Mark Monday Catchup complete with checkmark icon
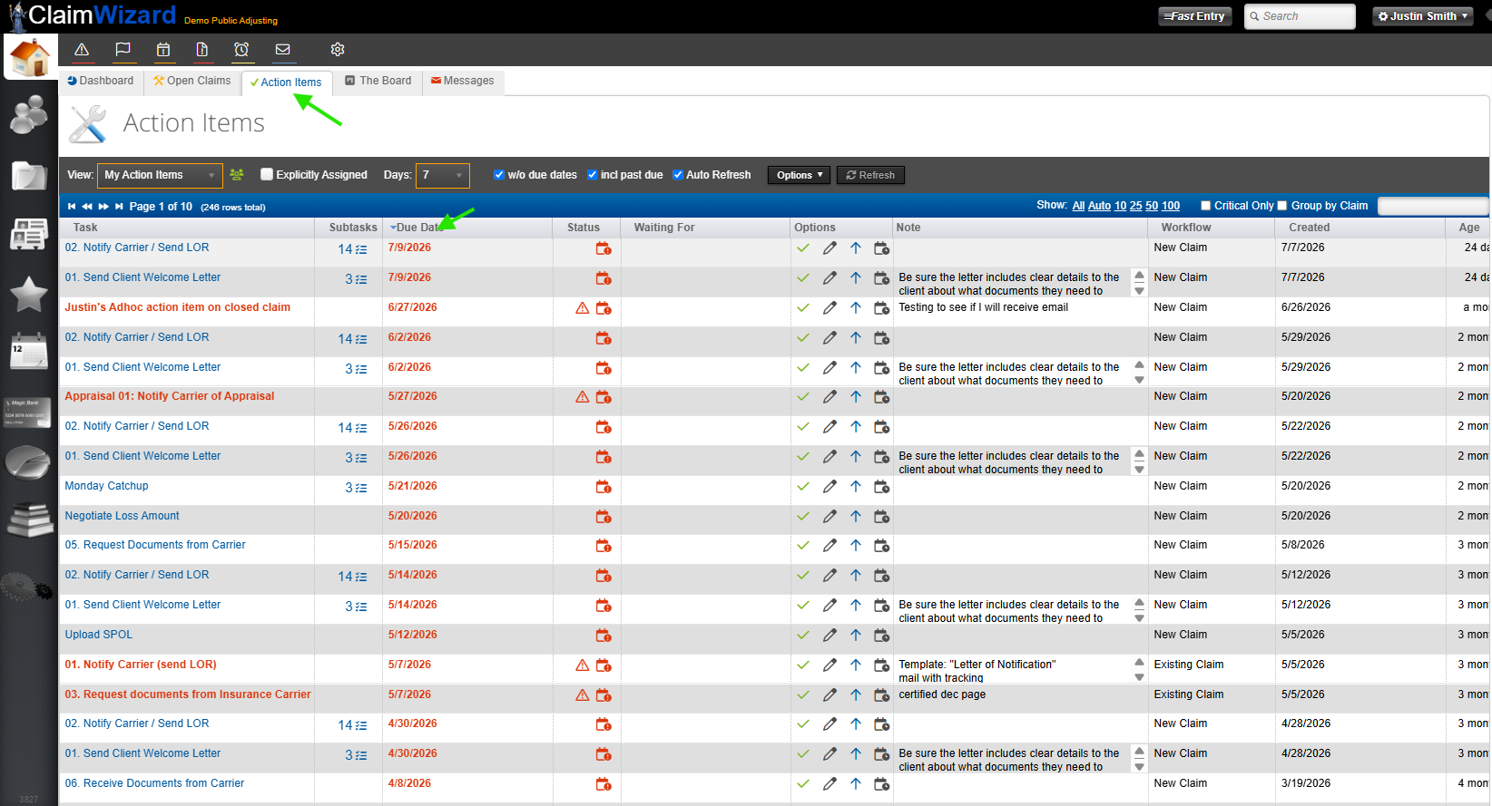Screen dimensions: 1492x806 (x=803, y=487)
